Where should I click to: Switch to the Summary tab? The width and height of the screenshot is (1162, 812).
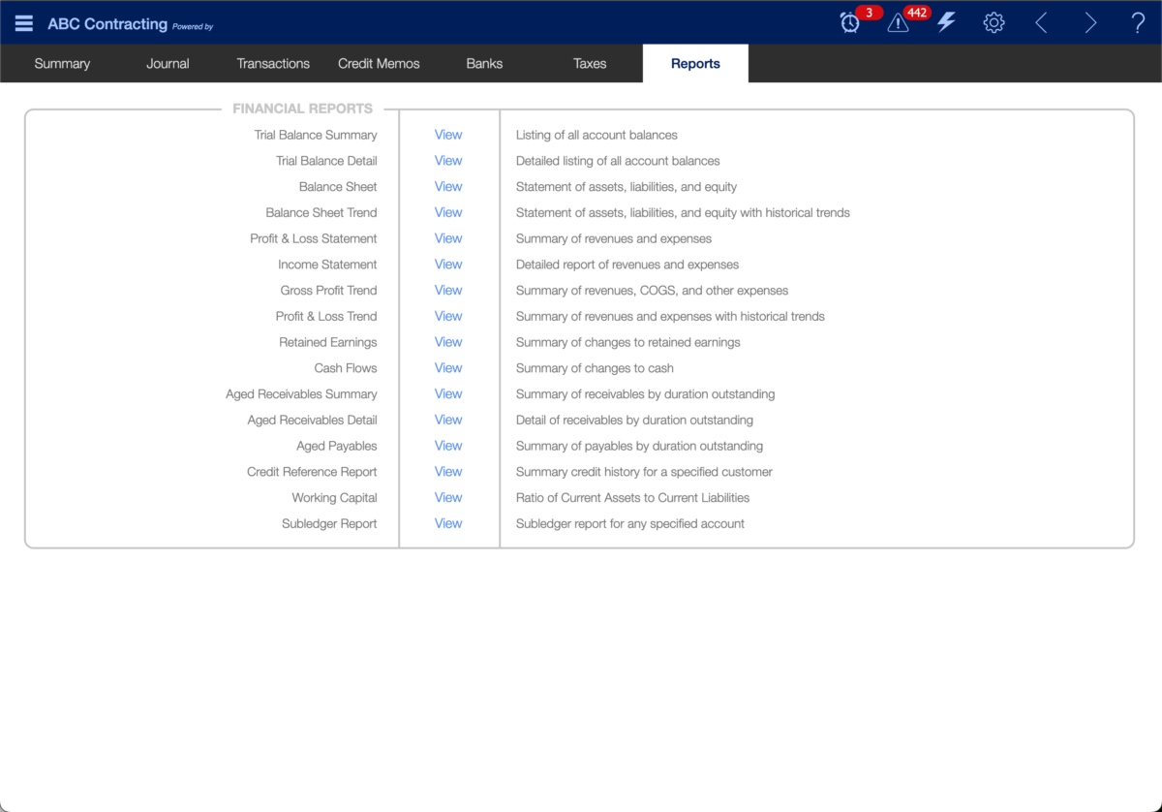62,64
